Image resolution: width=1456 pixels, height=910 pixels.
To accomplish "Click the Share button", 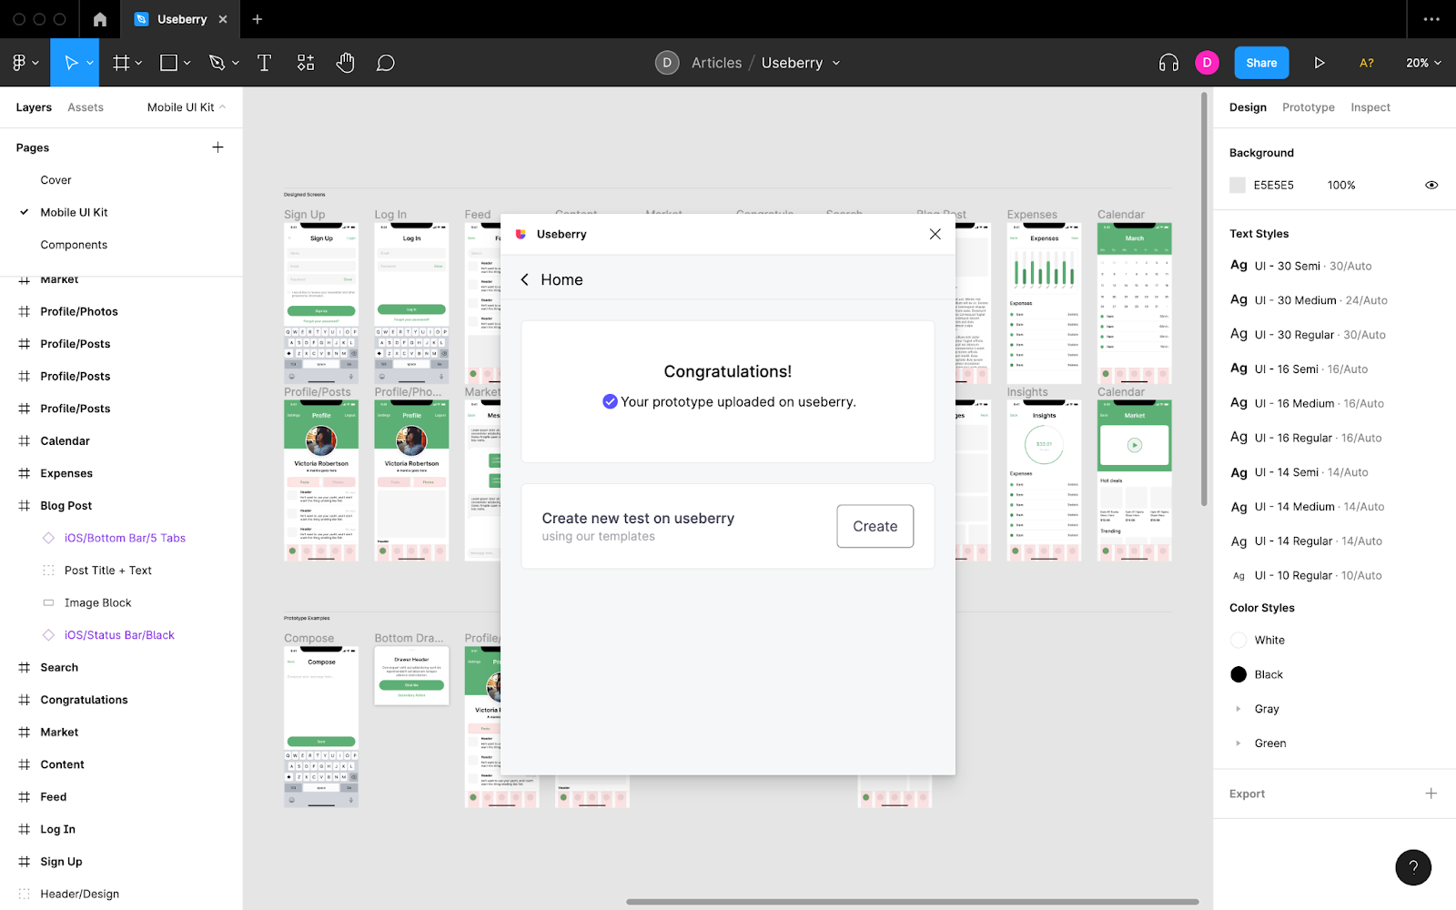I will point(1261,63).
